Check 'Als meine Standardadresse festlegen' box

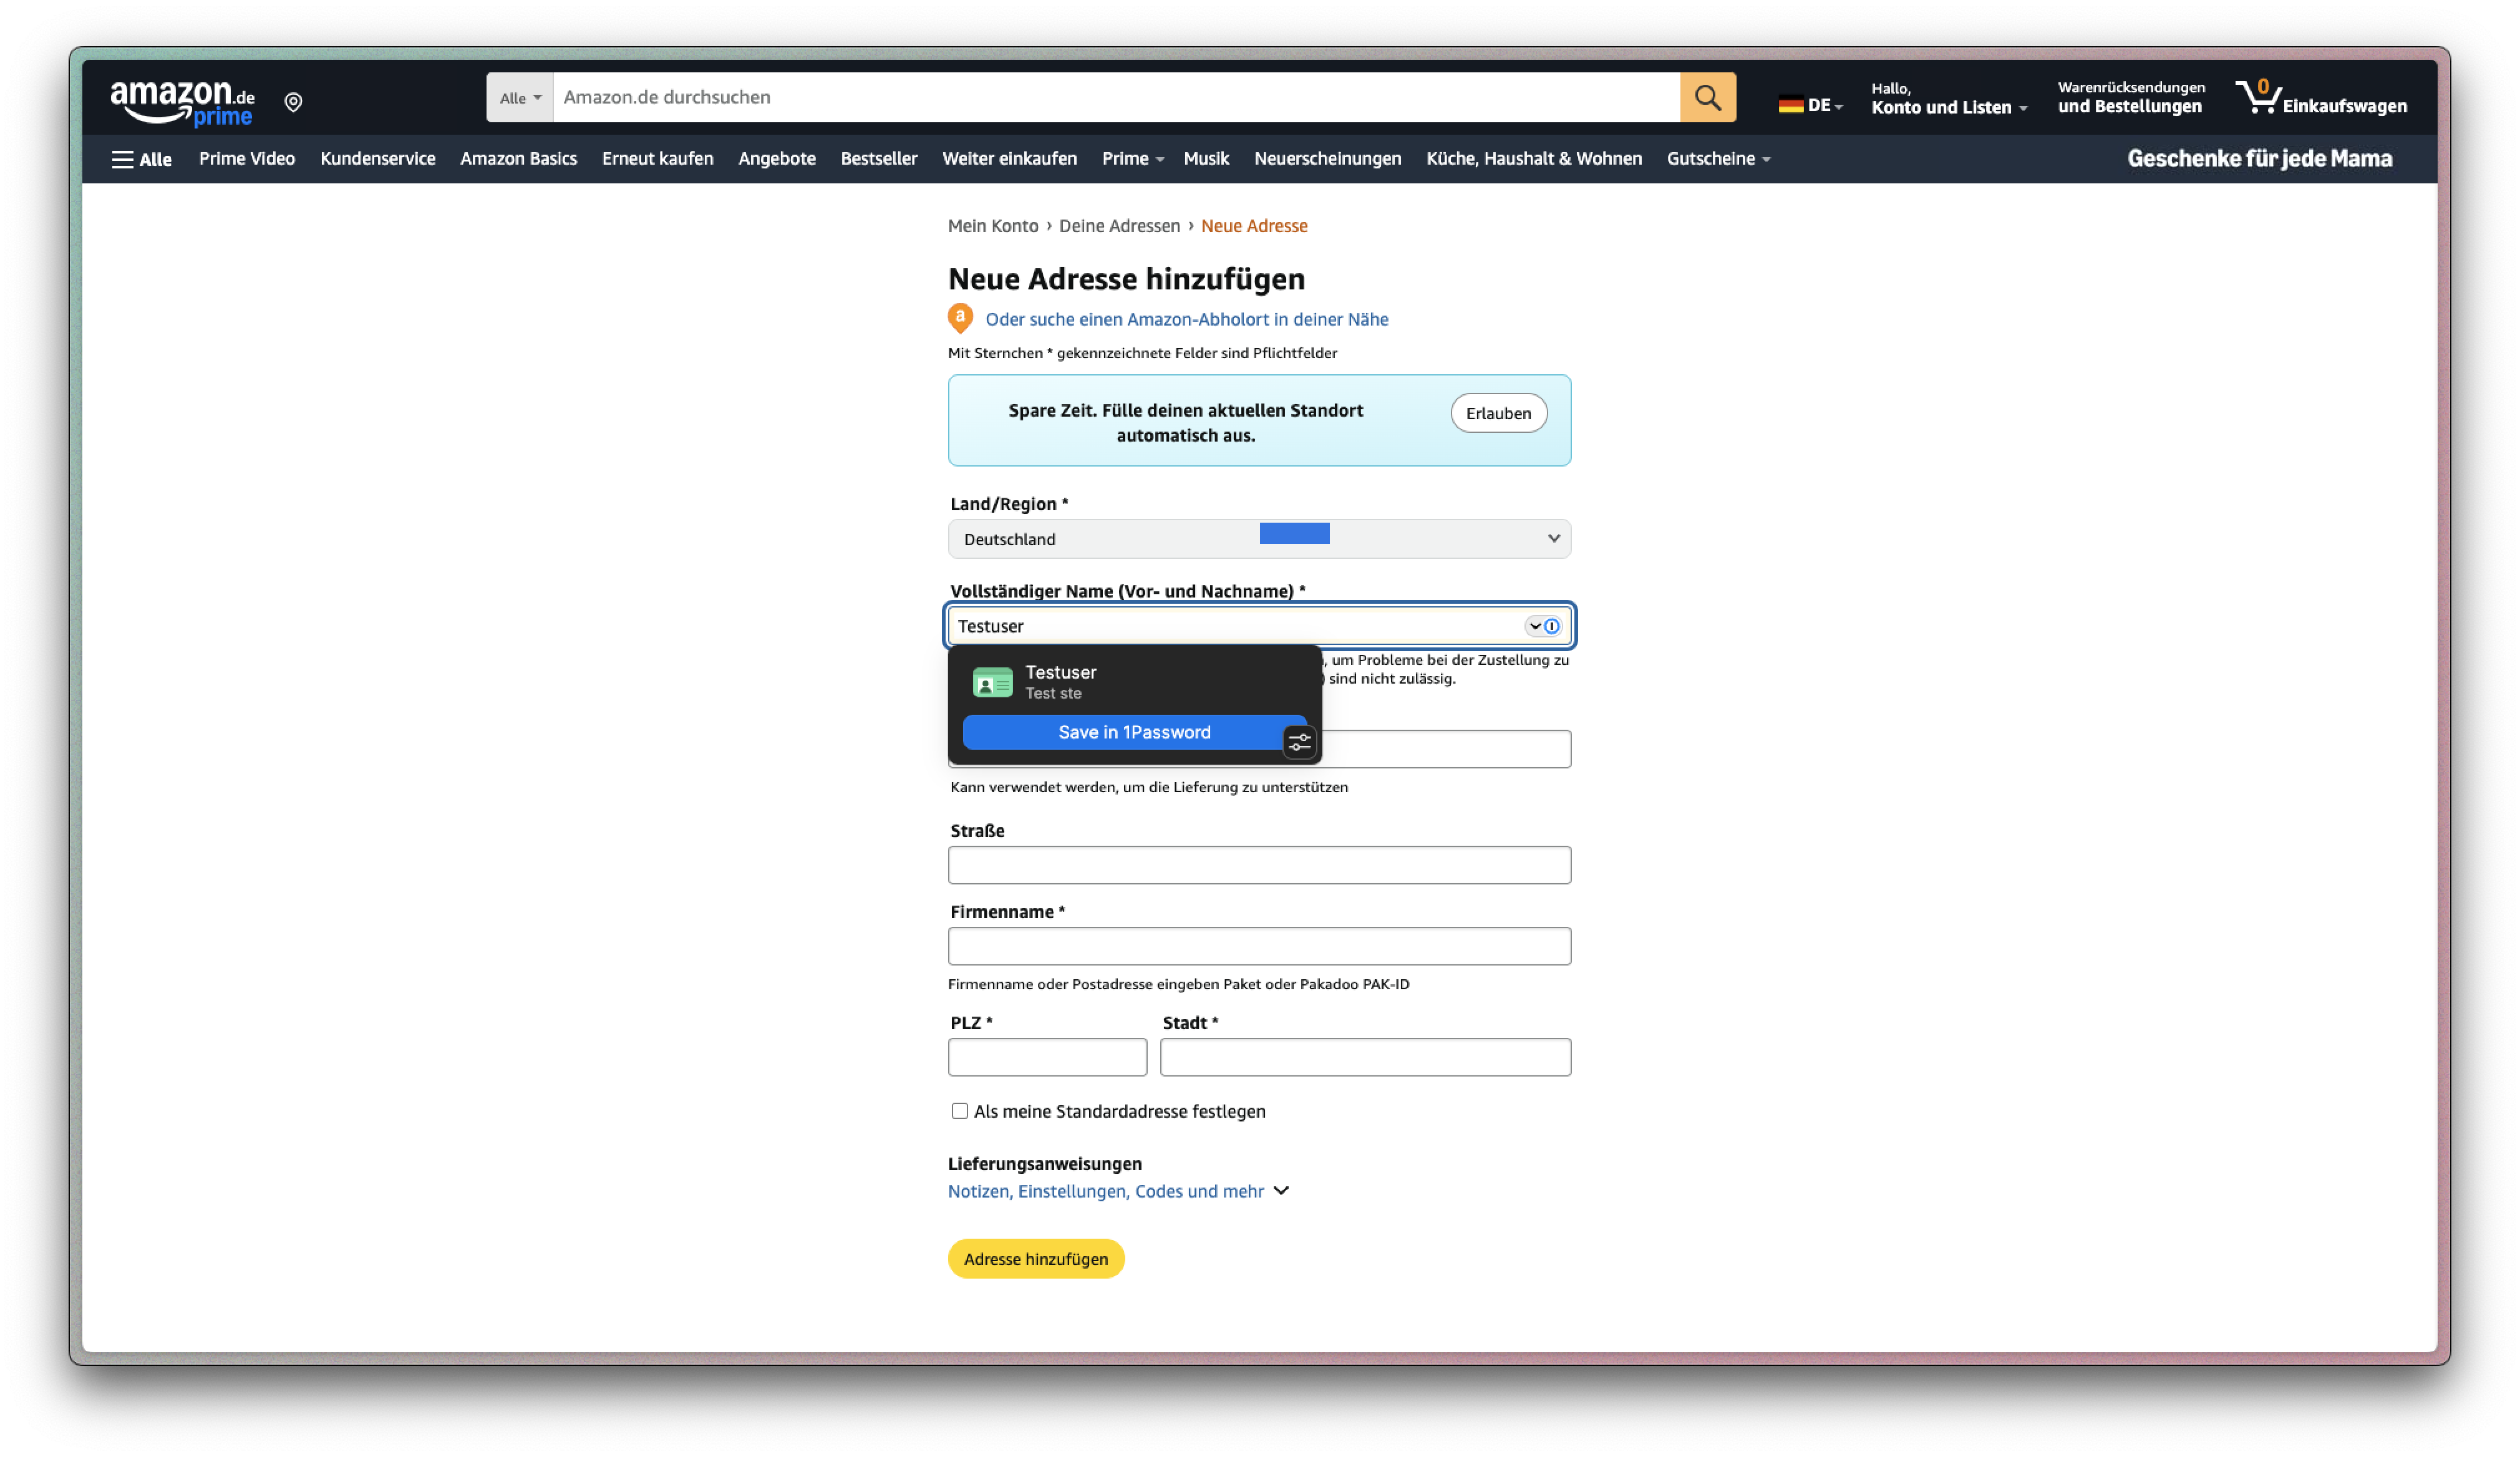959,1111
